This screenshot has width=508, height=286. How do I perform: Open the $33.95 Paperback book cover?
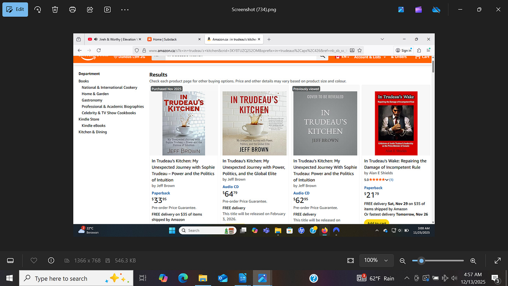tap(184, 123)
